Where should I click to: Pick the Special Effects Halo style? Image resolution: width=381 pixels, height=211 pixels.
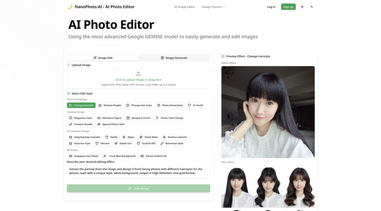tap(111, 124)
